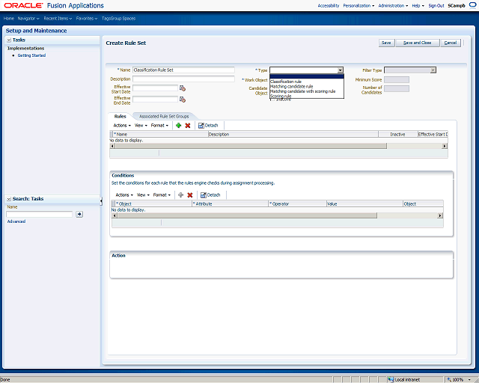This screenshot has height=383, width=479.
Task: Click the Minimum Score field
Action: (397, 80)
